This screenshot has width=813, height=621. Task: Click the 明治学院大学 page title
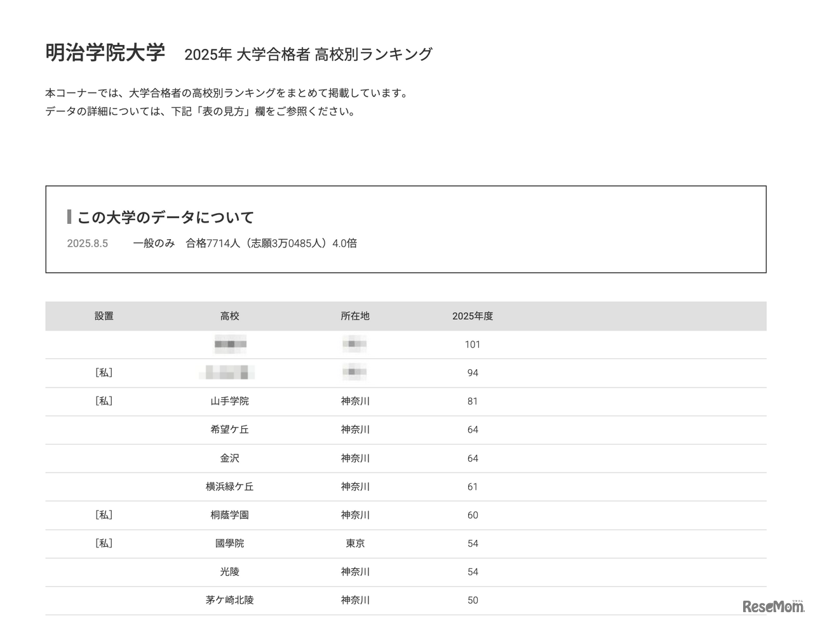pyautogui.click(x=105, y=53)
